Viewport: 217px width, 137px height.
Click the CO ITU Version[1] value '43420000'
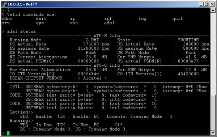(188, 74)
